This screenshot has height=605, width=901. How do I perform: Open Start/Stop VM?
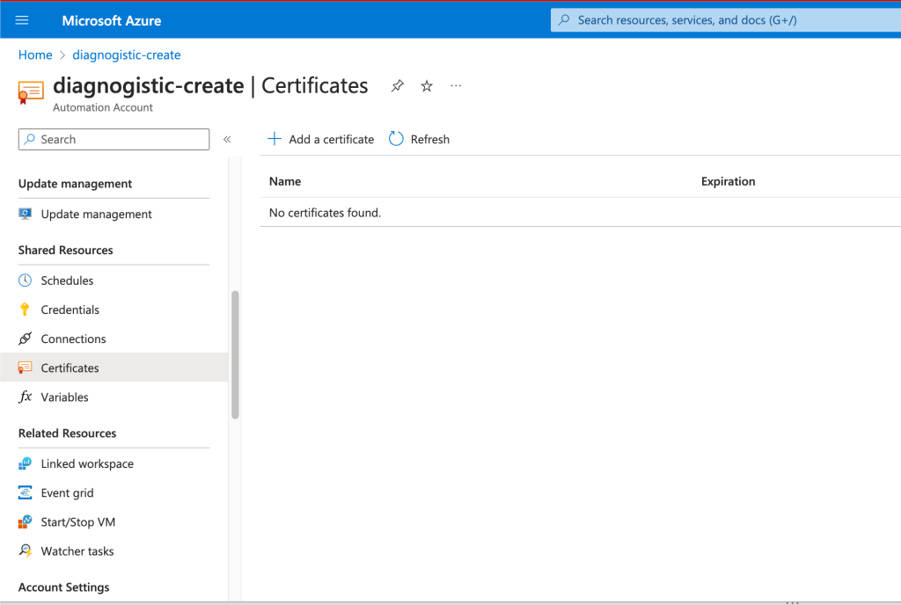tap(114, 522)
